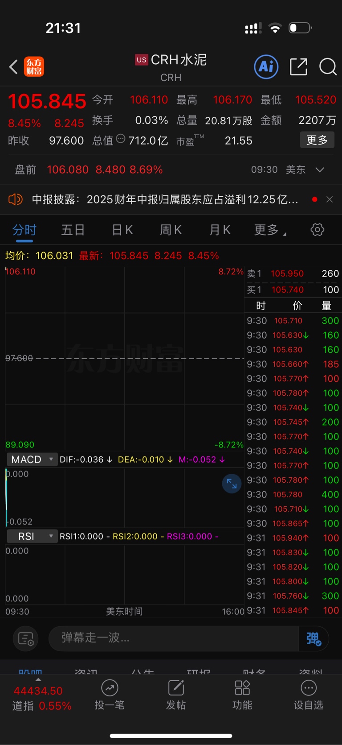The image size is (342, 745).
Task: Tap the announcement speaker icon
Action: pyautogui.click(x=16, y=199)
